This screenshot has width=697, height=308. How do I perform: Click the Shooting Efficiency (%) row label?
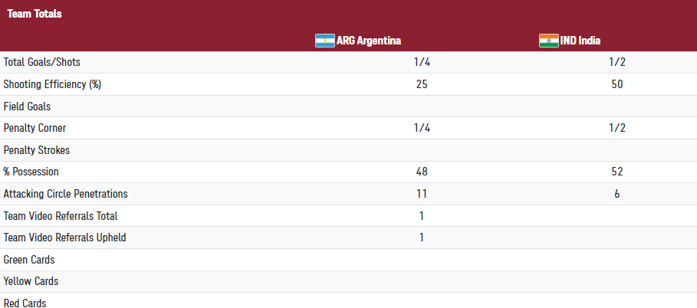point(52,84)
